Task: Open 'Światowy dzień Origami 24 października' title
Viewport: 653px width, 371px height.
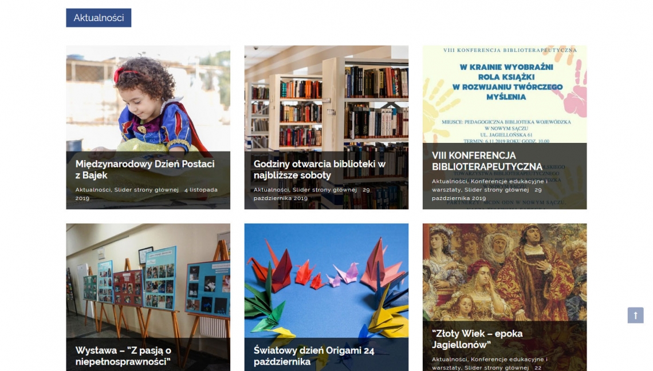Action: [x=314, y=356]
